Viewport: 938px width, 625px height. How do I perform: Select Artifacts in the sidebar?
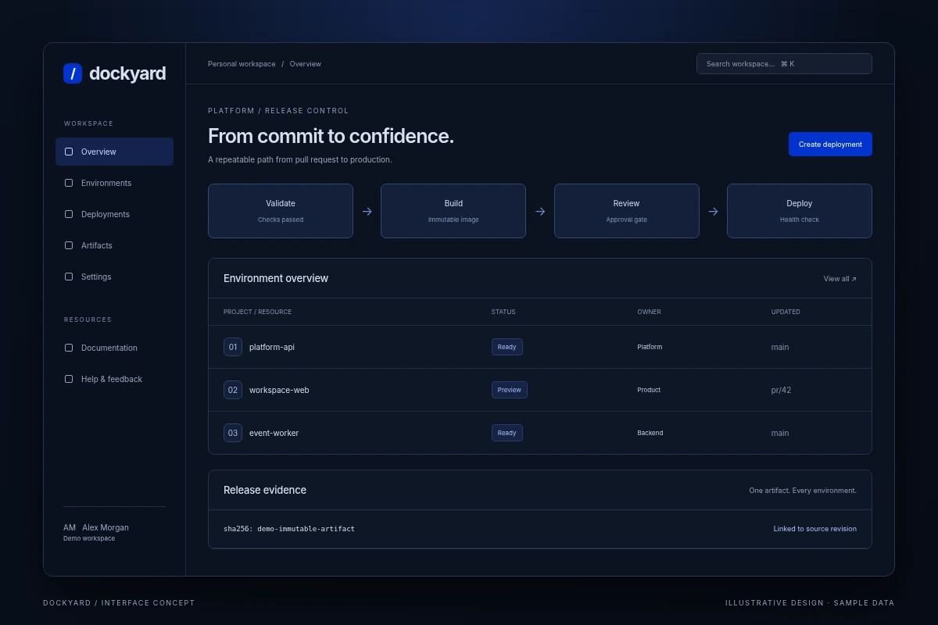[114, 245]
